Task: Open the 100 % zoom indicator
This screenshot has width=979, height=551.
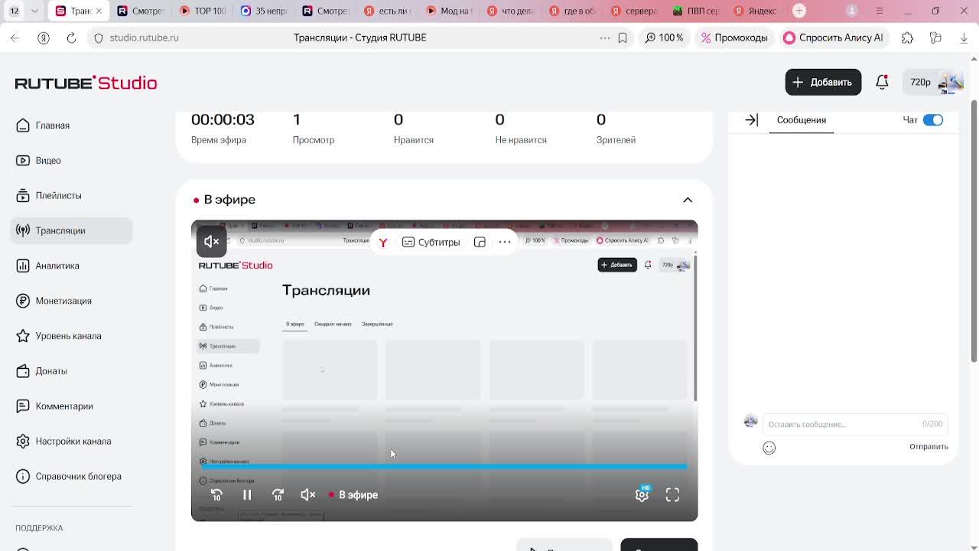Action: pyautogui.click(x=664, y=37)
